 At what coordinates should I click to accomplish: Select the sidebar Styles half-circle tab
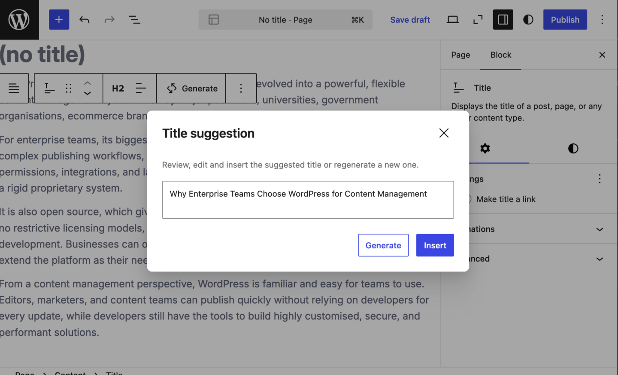click(573, 149)
